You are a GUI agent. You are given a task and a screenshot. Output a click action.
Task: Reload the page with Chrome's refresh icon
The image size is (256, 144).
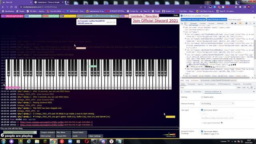[x=11, y=7]
